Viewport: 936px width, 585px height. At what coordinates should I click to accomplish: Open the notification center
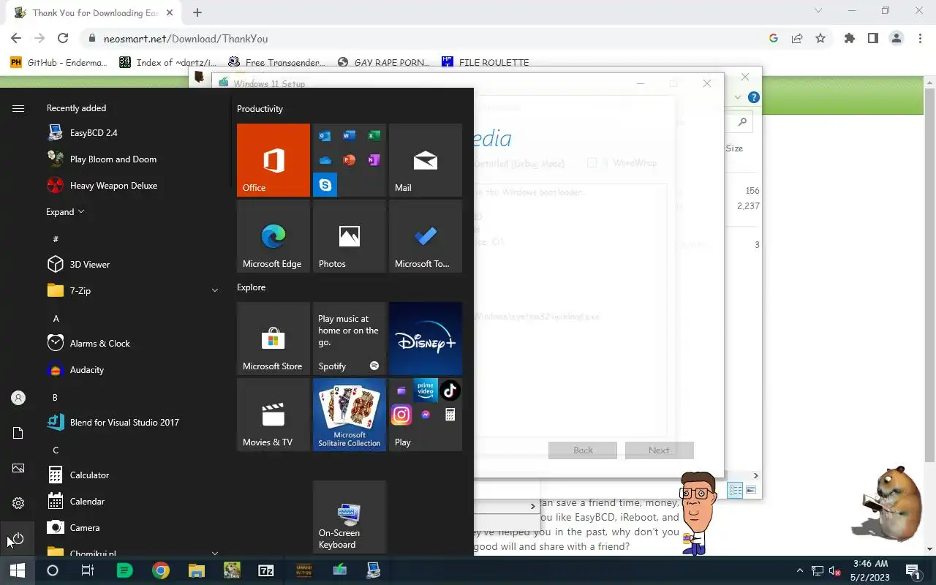[x=913, y=570]
